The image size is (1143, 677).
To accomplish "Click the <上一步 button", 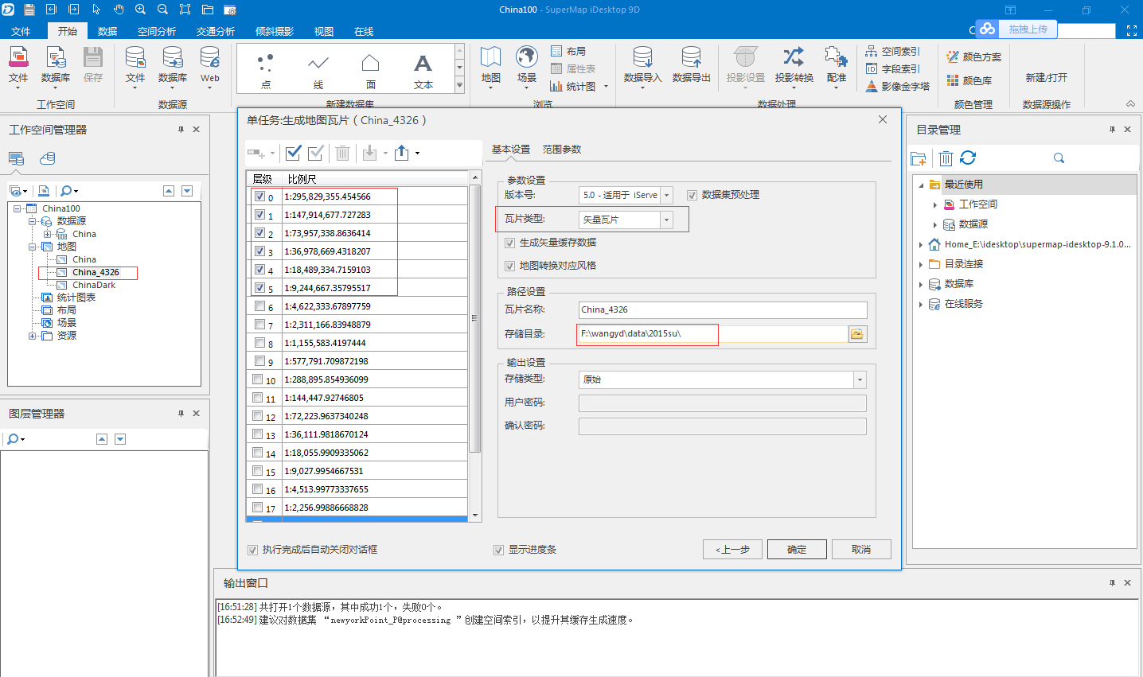I will point(732,550).
